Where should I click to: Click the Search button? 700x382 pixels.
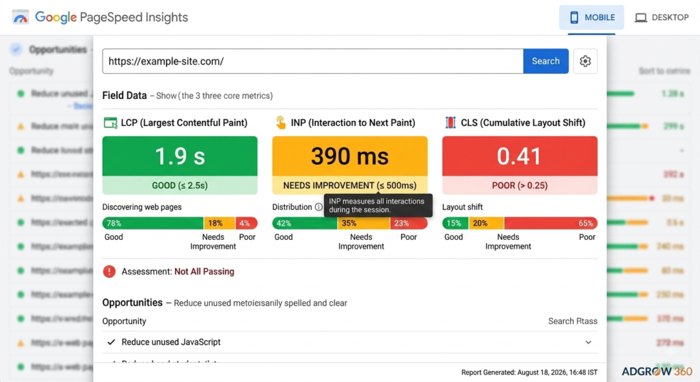(x=546, y=61)
